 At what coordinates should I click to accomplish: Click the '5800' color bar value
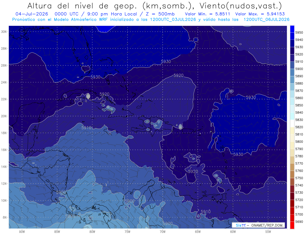[299, 141]
